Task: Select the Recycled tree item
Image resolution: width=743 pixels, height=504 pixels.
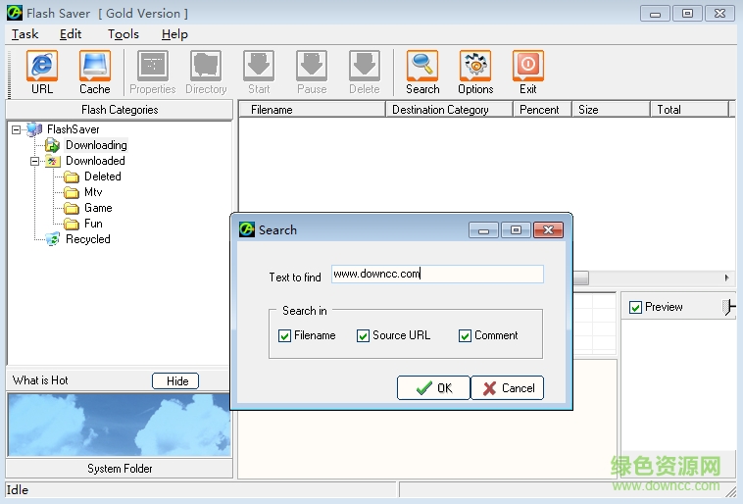Action: (87, 239)
